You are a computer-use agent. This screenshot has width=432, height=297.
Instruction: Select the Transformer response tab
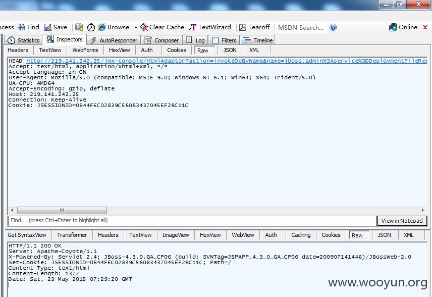tap(72, 235)
